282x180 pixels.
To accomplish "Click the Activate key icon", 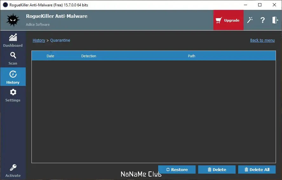I will pos(13,167).
